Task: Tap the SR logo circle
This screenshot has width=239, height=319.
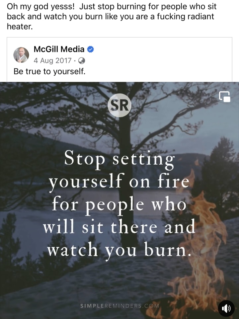Action: click(119, 105)
